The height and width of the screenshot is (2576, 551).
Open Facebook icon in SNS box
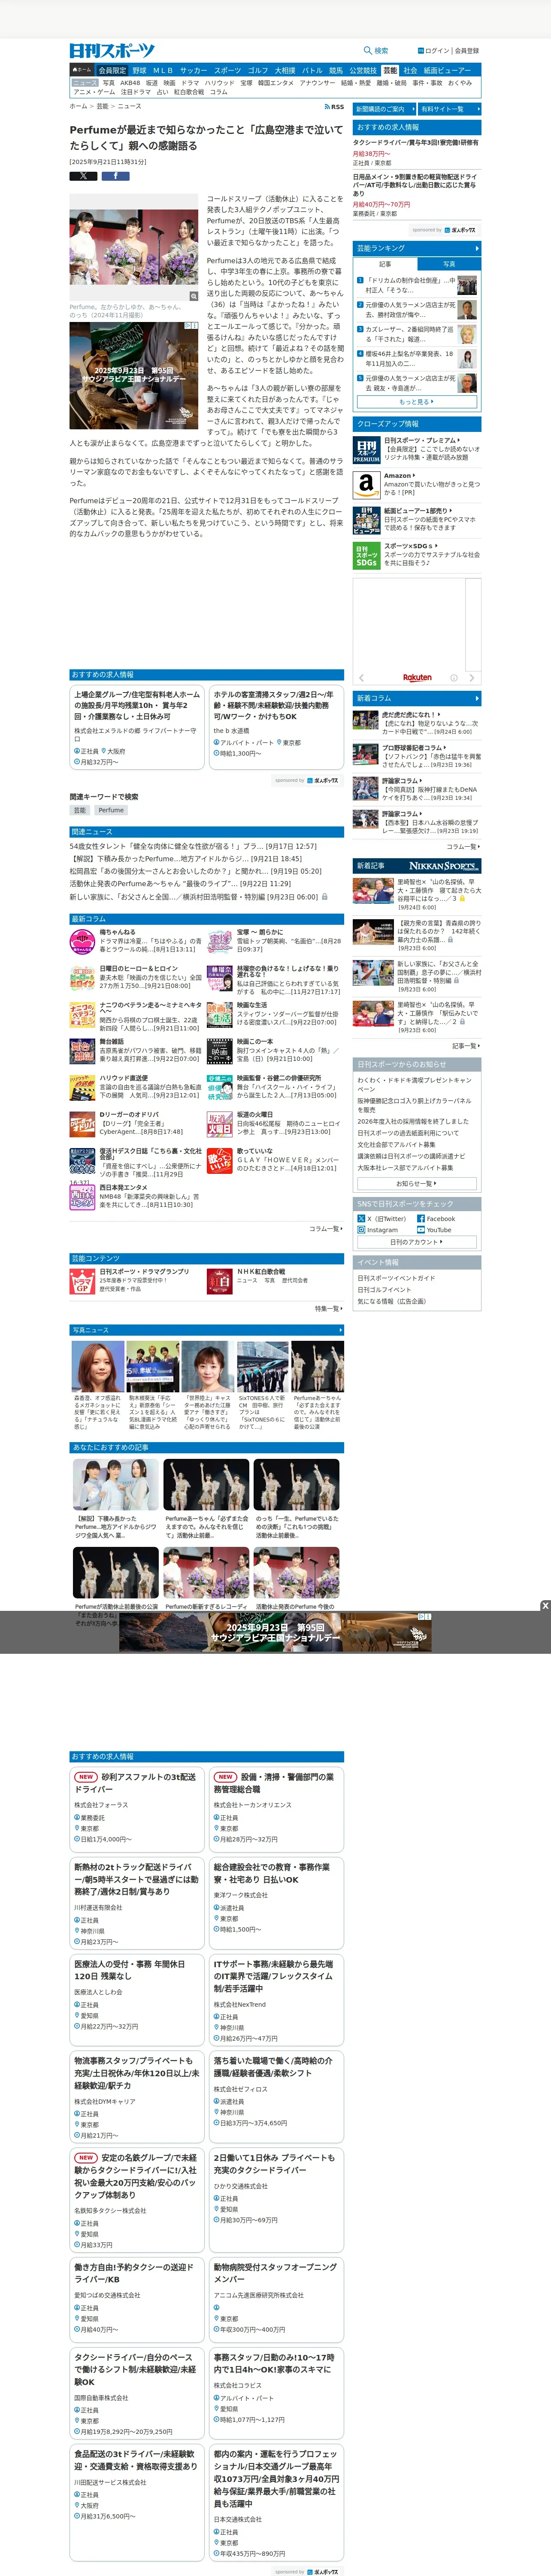(421, 1219)
